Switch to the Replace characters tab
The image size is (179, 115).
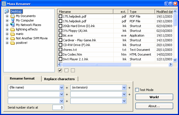point(59,79)
